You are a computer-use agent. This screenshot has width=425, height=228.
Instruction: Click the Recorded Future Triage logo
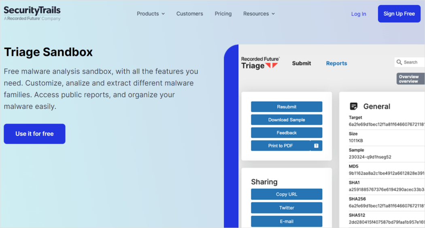(x=260, y=63)
